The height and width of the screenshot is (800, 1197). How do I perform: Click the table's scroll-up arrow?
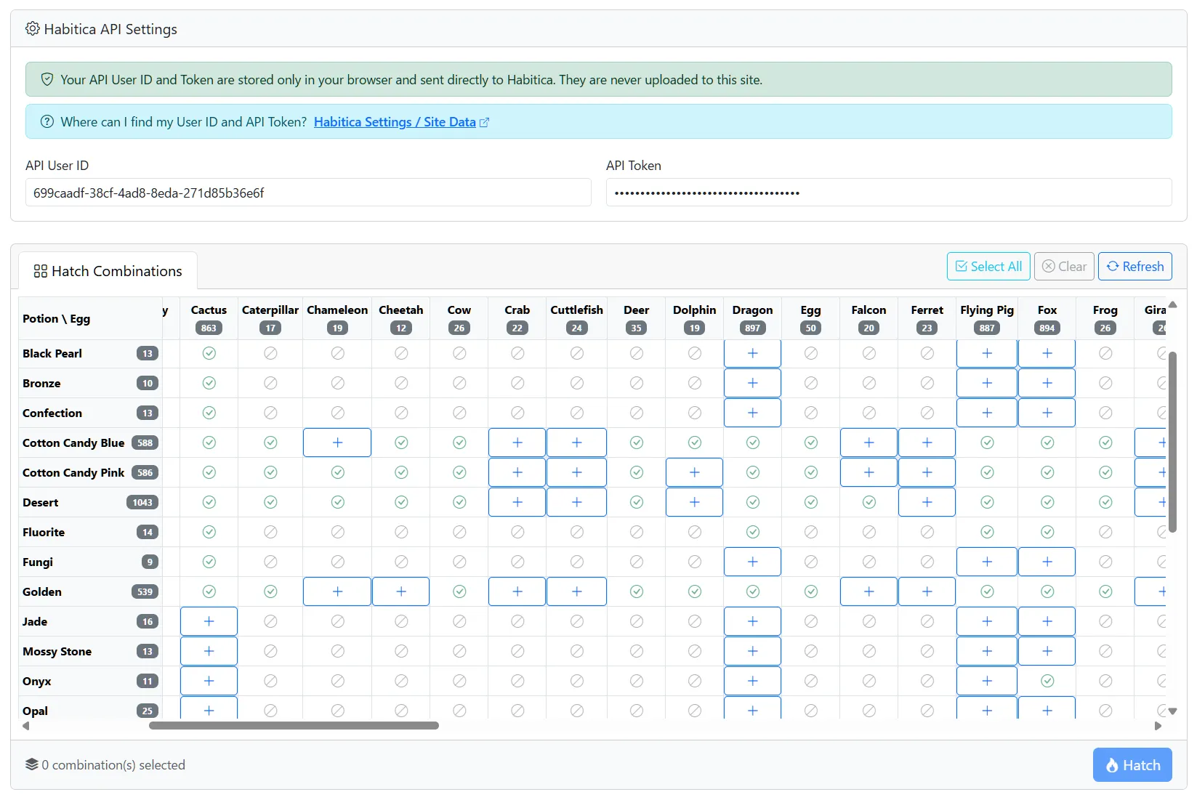[x=1172, y=305]
